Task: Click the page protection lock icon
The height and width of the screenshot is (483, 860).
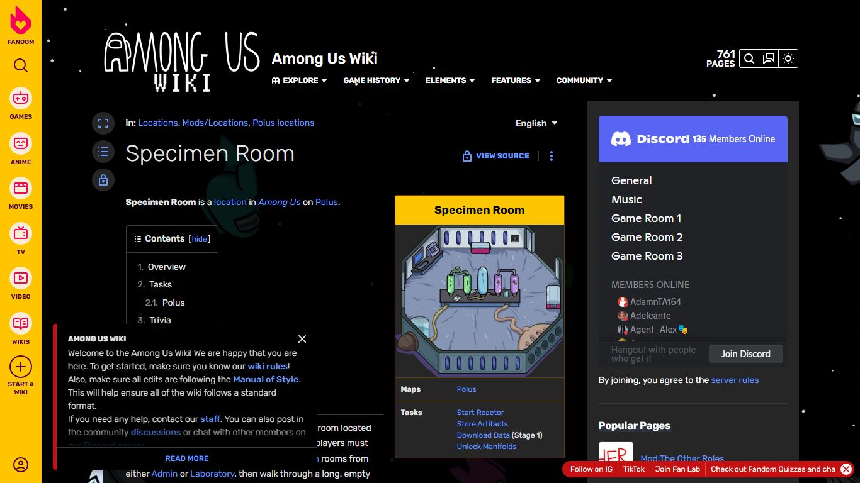Action: (103, 180)
